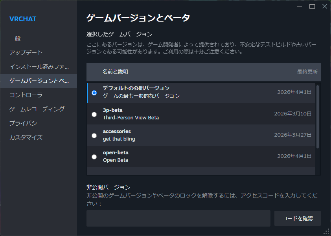Click the beta access code input field
This screenshot has height=236, width=331.
coord(178,218)
